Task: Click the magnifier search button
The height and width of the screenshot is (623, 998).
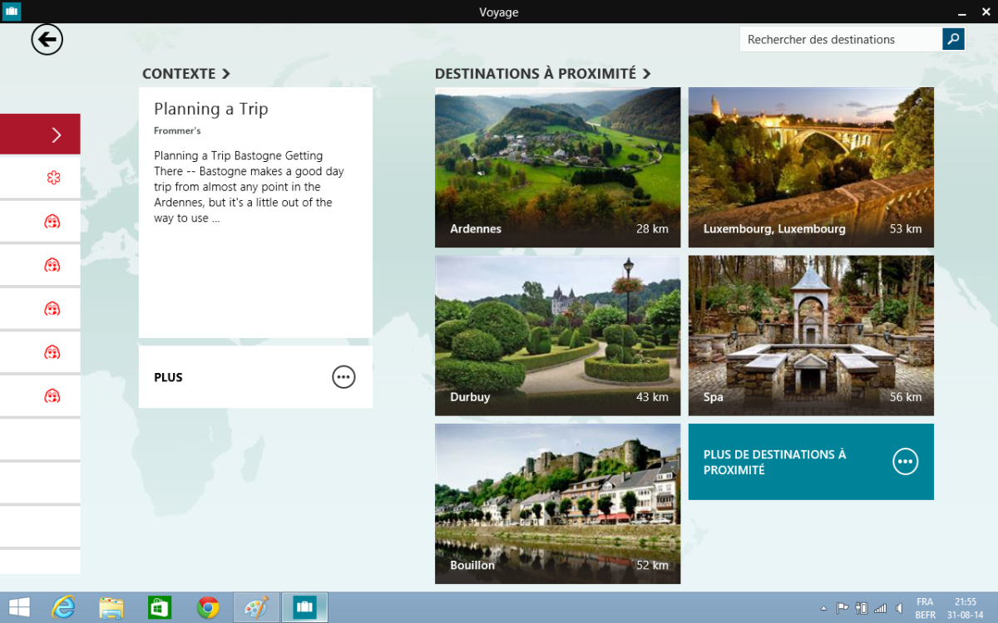Action: [x=953, y=38]
